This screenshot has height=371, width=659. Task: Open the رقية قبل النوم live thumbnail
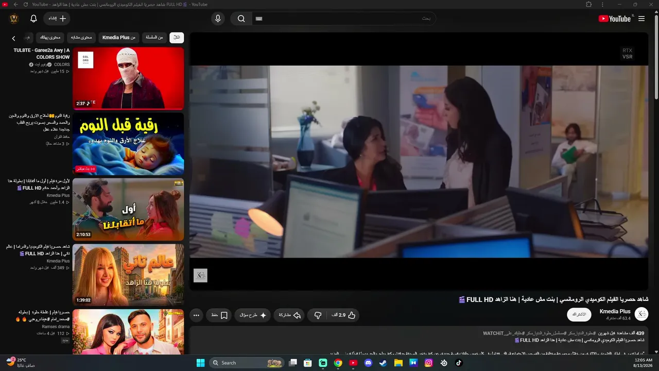tap(128, 144)
